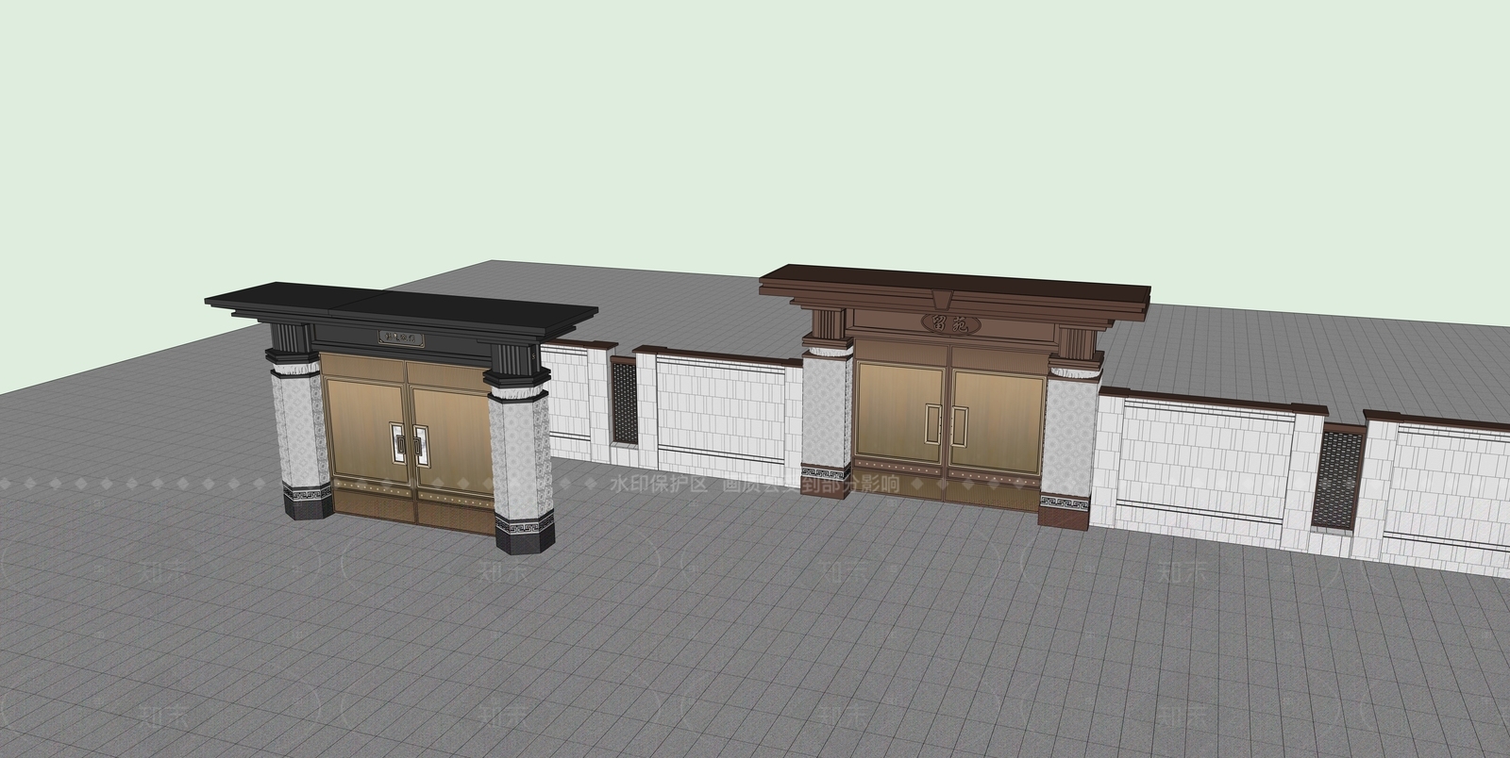Image resolution: width=1510 pixels, height=758 pixels.
Task: Select the right door panel of the black gate
Action: 452,443
